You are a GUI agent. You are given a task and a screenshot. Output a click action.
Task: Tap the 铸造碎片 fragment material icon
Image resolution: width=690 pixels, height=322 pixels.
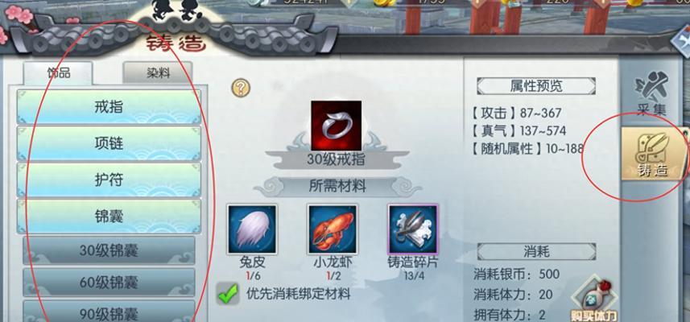click(413, 229)
